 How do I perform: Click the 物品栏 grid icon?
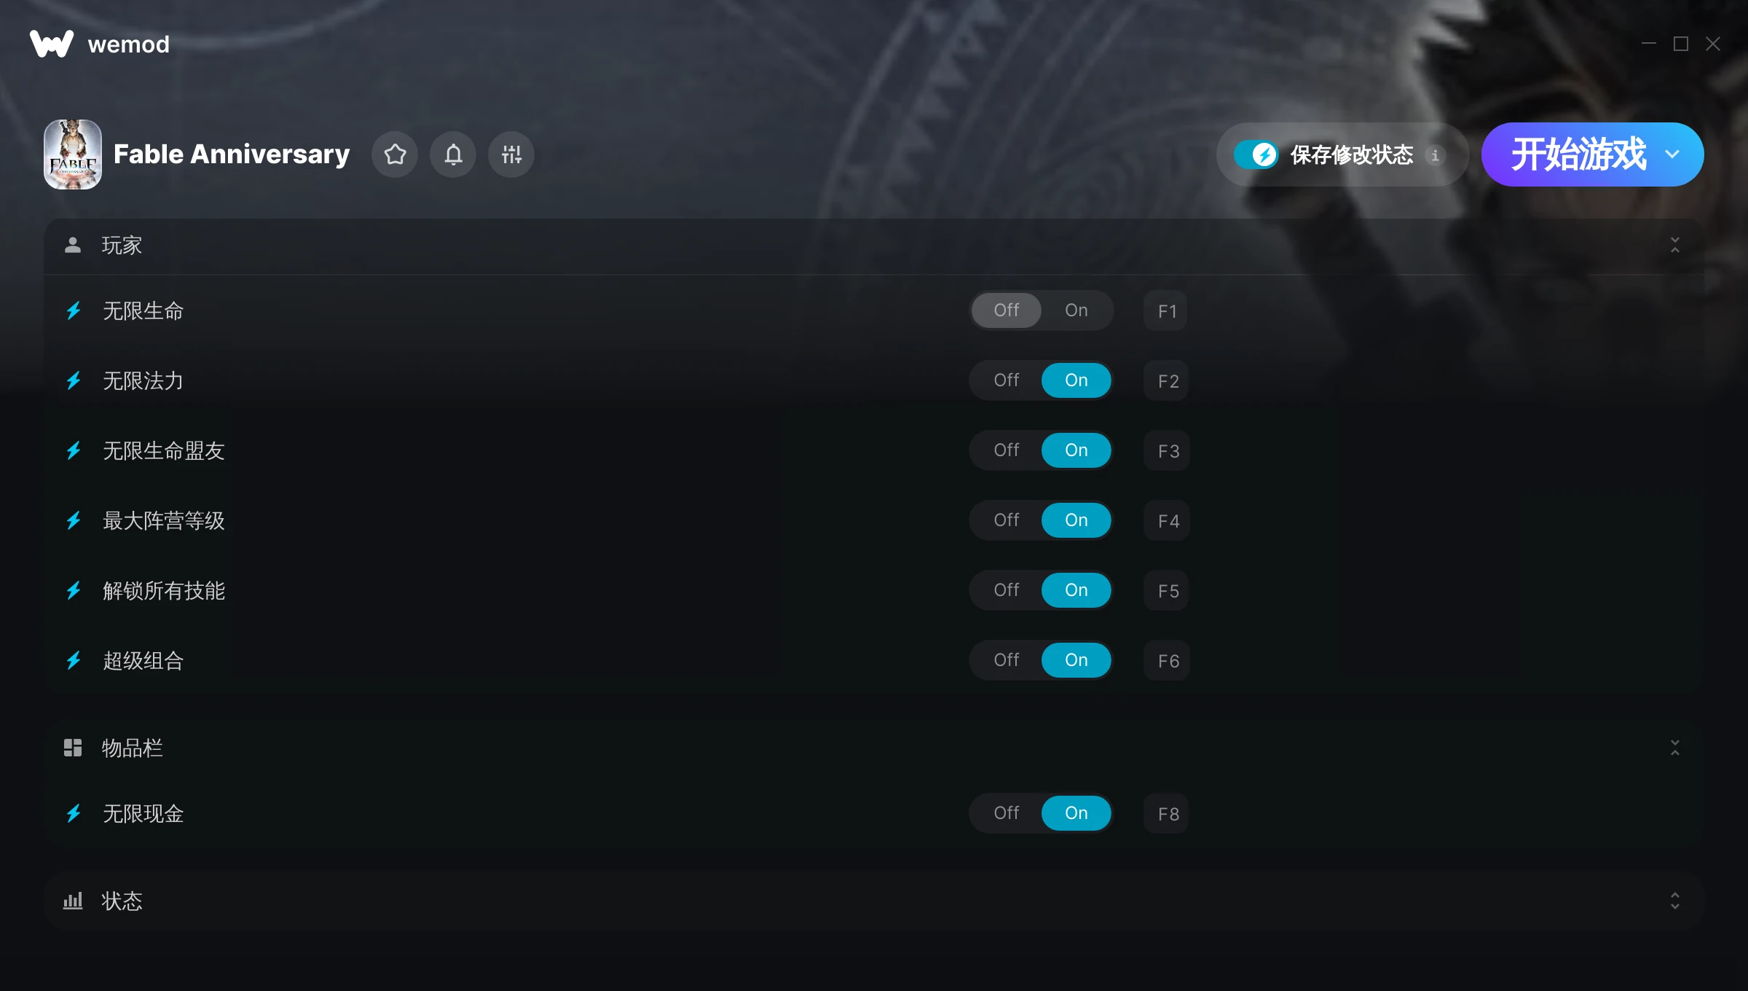[73, 748]
